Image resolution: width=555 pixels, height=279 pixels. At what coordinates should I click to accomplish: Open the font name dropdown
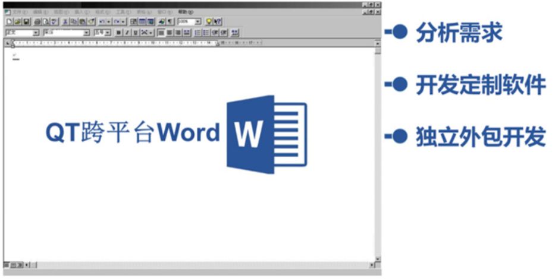pyautogui.click(x=86, y=33)
